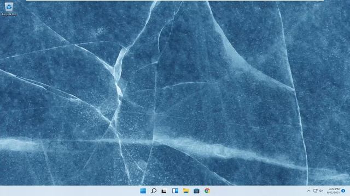The width and height of the screenshot is (350, 196).
Task: Launch Google Chrome from taskbar
Action: (x=207, y=191)
